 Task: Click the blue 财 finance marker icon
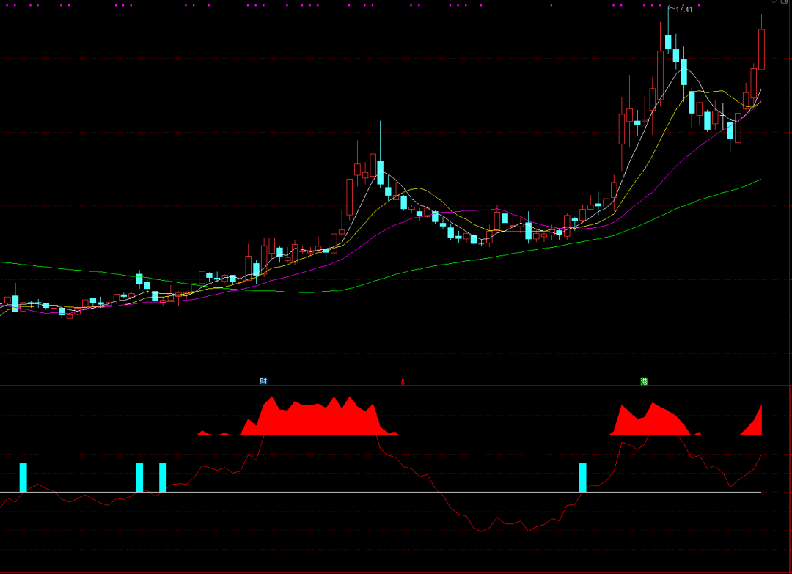tap(263, 381)
